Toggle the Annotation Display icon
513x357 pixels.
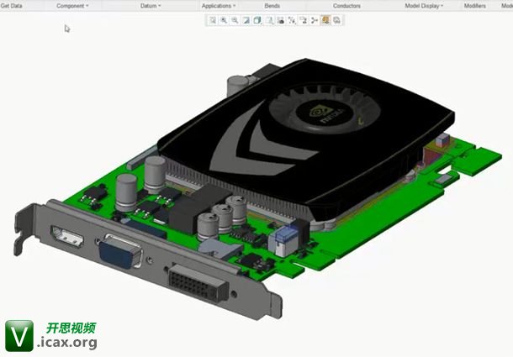coord(304,20)
